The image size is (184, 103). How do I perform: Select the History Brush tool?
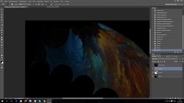point(2,32)
